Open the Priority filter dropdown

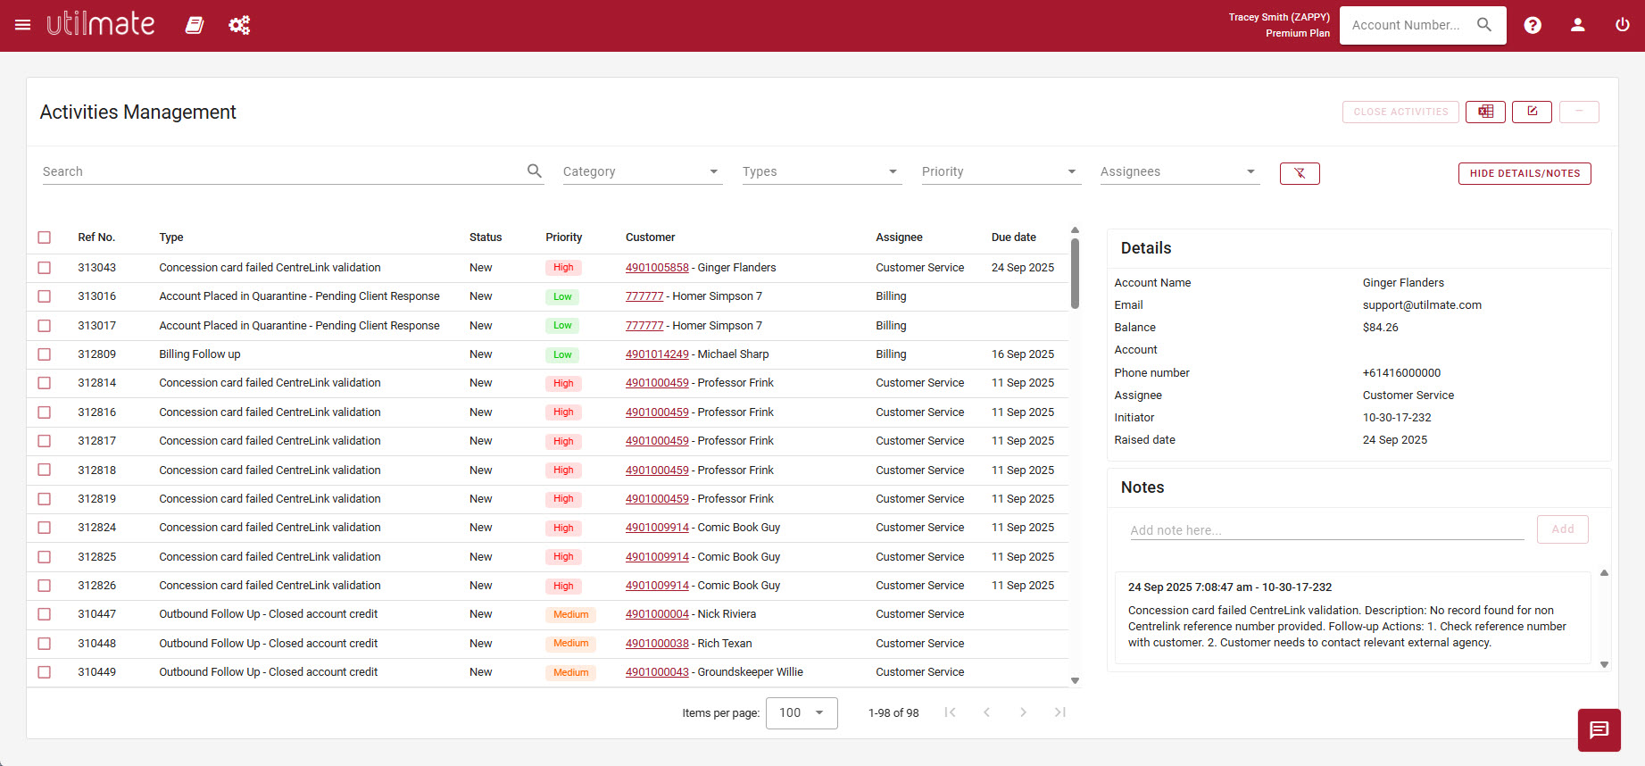click(1000, 171)
